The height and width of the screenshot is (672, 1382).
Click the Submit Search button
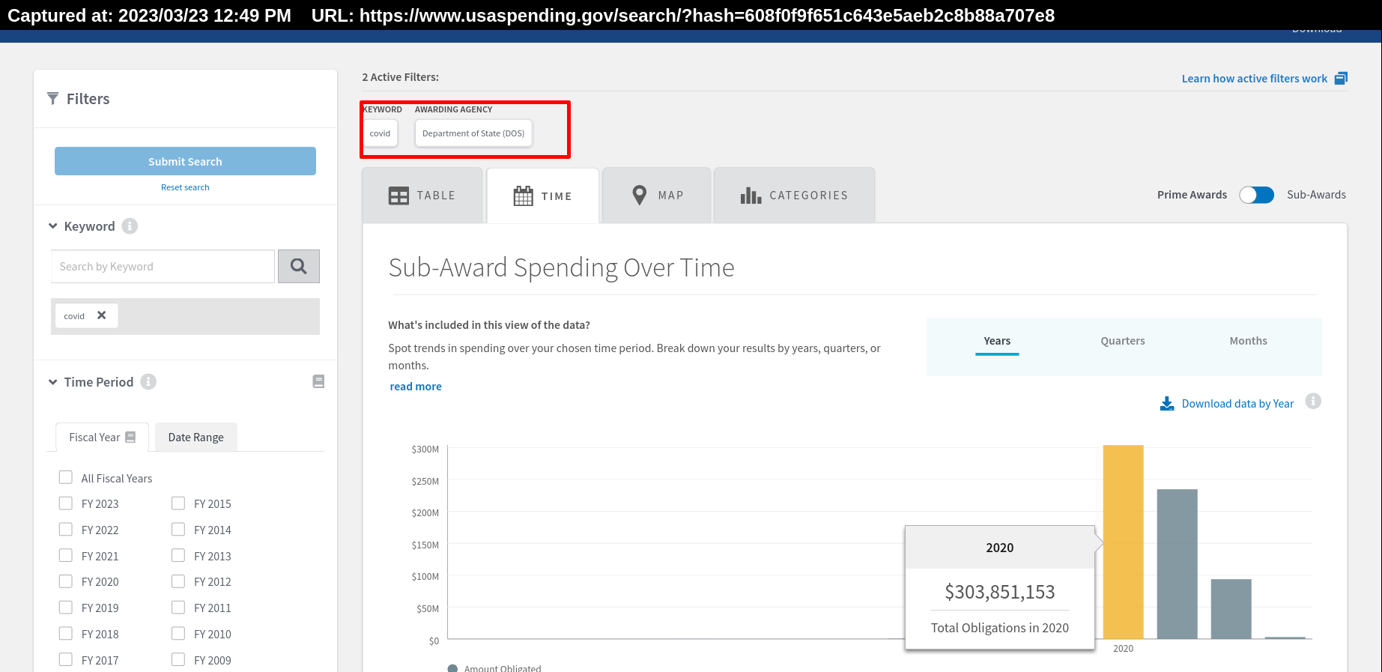pyautogui.click(x=185, y=161)
